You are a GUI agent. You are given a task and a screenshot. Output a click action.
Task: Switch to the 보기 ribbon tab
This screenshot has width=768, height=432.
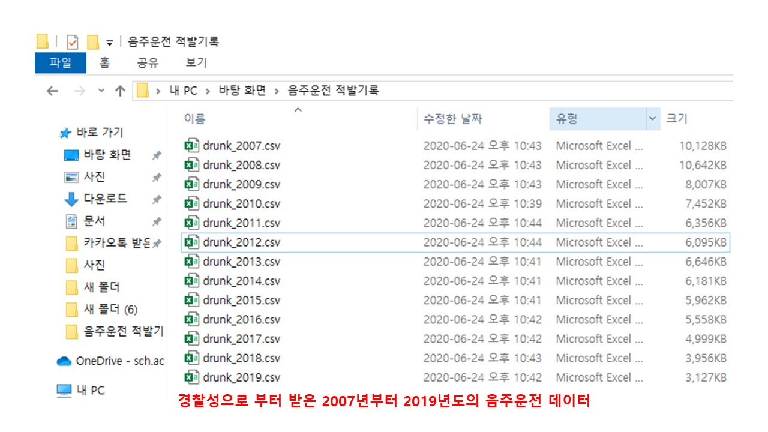(x=196, y=62)
